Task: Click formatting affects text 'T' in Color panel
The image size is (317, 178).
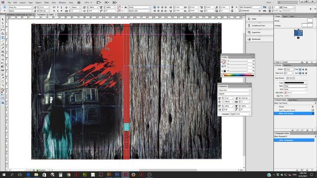Action: [225, 66]
